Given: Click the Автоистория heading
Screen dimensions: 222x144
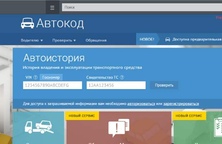Looking at the screenshot, I should [54, 58].
